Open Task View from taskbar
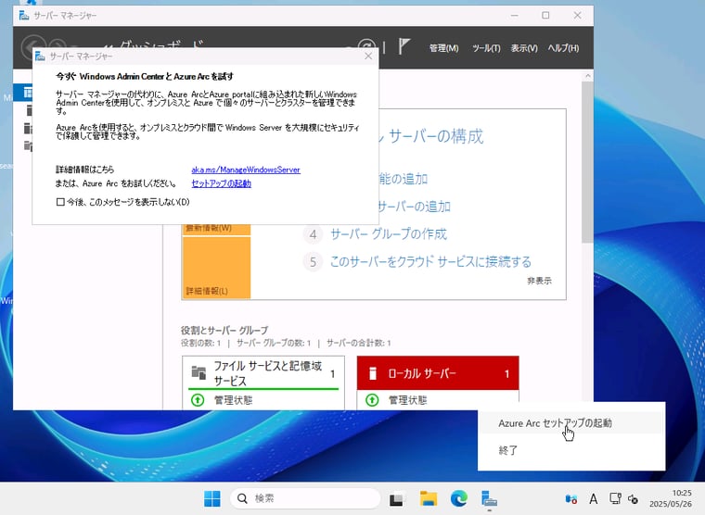 pos(397,499)
